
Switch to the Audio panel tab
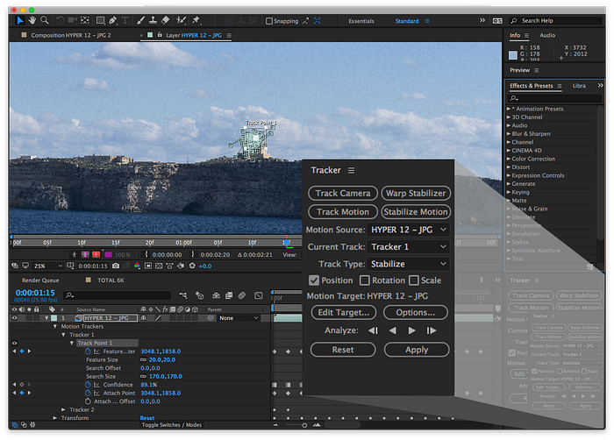[x=547, y=35]
